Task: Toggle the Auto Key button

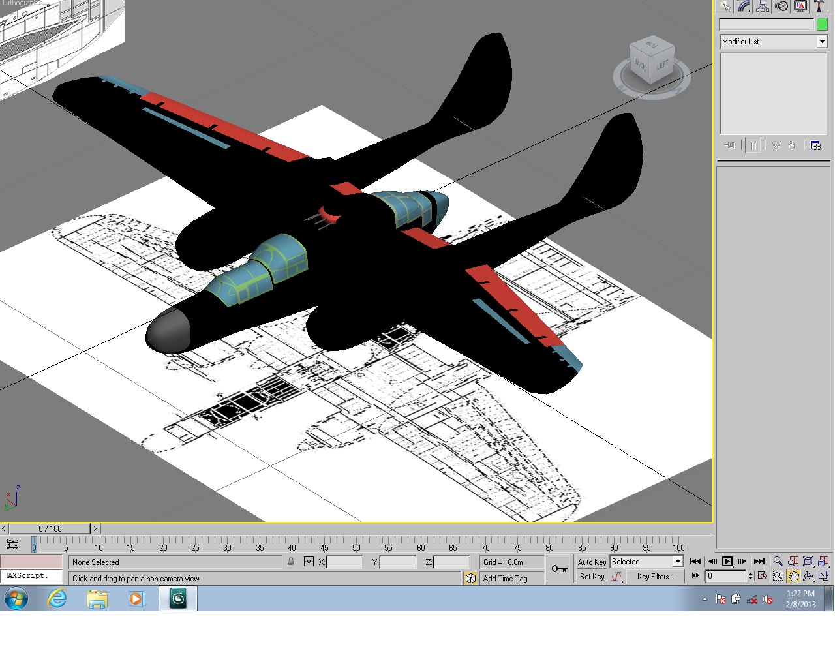Action: (592, 562)
